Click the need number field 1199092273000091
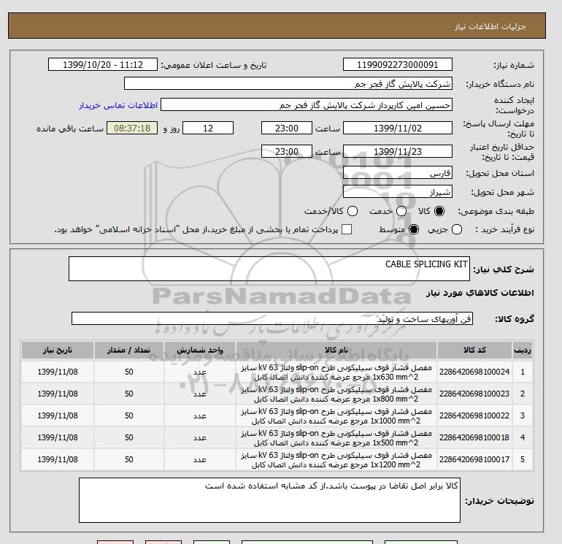This screenshot has height=544, width=562. 398,64
